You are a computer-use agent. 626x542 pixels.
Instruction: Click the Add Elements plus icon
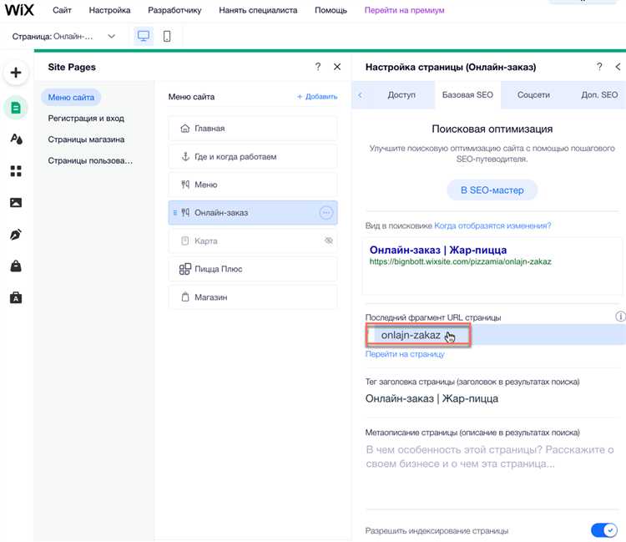tap(15, 73)
